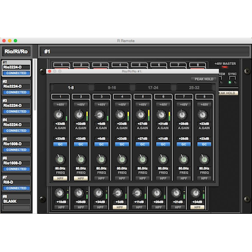Click channel 7 A.GAIN knob at +28dB
This screenshot has width=252, height=252.
(182, 115)
